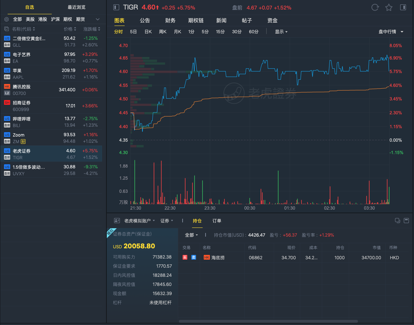Switch the chart to 月K

(177, 32)
